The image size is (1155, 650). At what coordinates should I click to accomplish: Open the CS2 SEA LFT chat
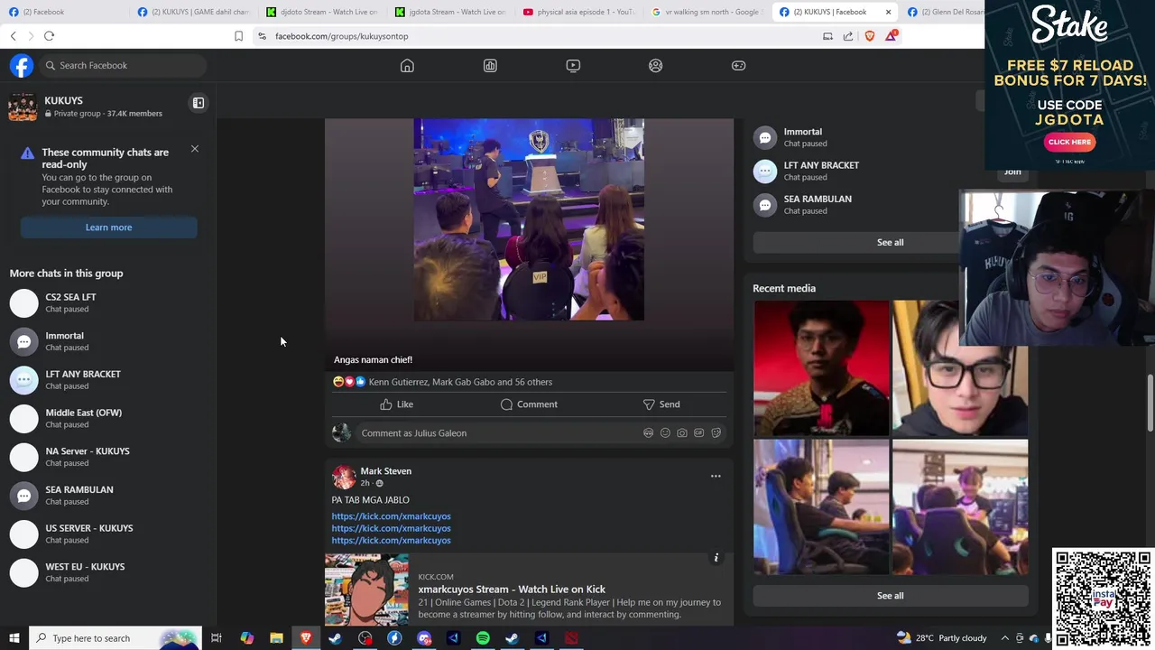point(106,302)
